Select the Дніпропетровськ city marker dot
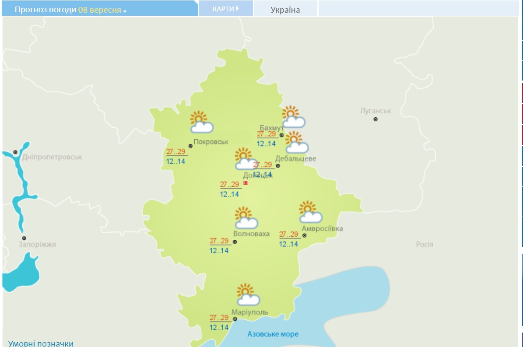Viewport: 523px width, 347px height. pyautogui.click(x=15, y=152)
